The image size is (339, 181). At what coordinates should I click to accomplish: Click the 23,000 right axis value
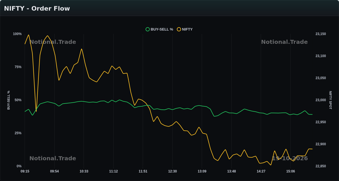click(x=321, y=100)
